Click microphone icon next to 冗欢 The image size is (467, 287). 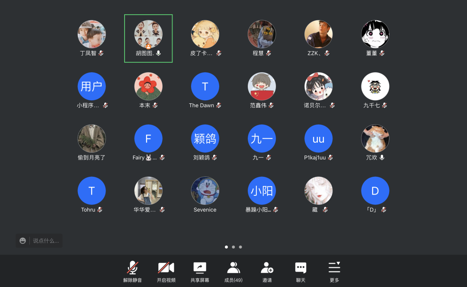[382, 158]
